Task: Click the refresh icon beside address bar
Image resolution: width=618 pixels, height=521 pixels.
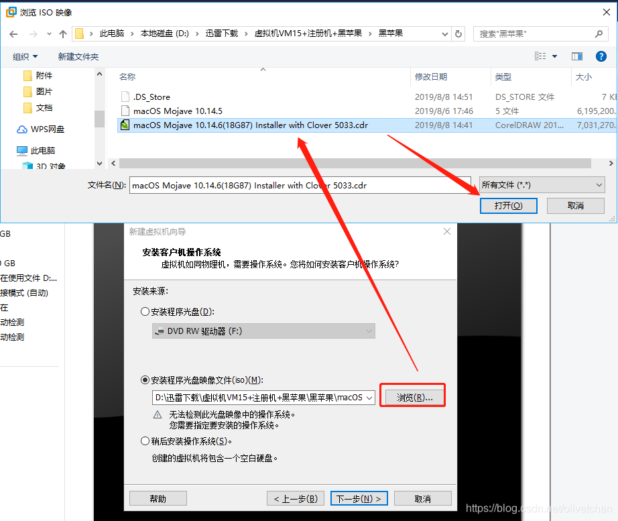Action: [458, 34]
